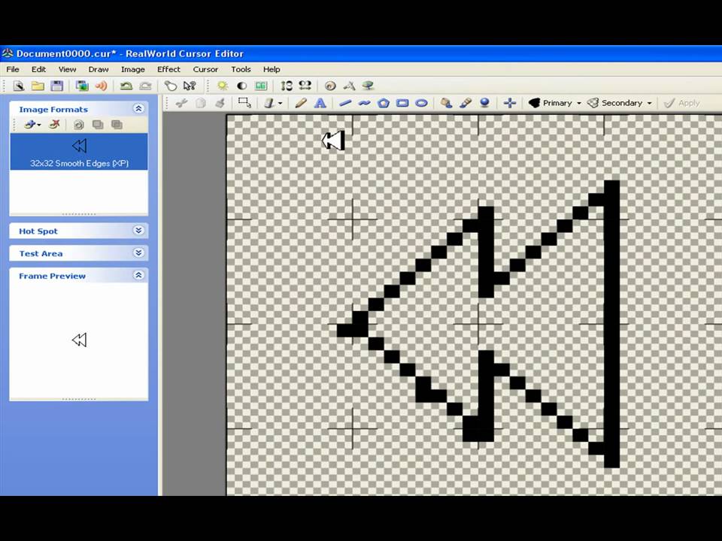Adjust brightness with the sun icon
This screenshot has width=722, height=541.
pyautogui.click(x=223, y=86)
